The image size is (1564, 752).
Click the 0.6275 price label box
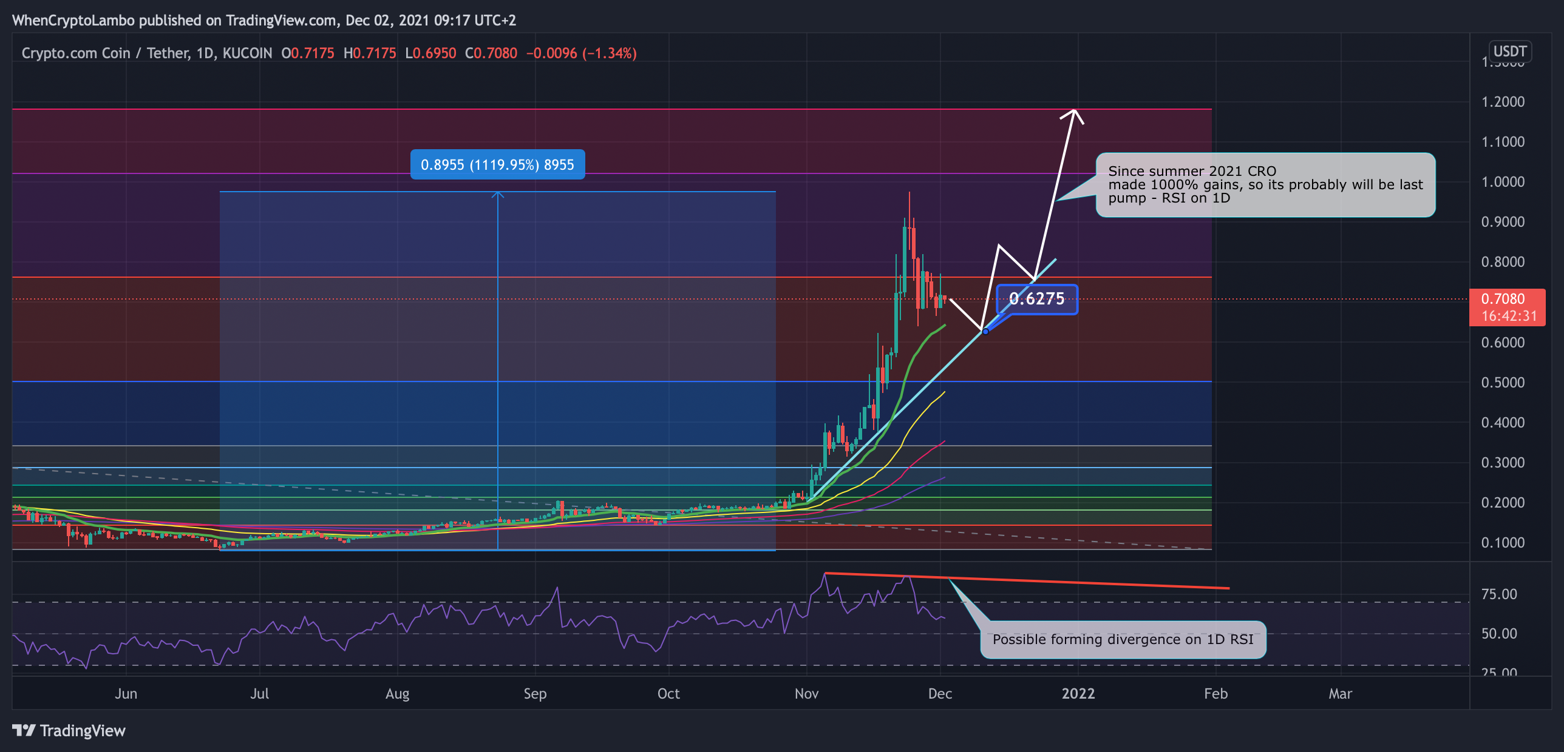click(1036, 299)
